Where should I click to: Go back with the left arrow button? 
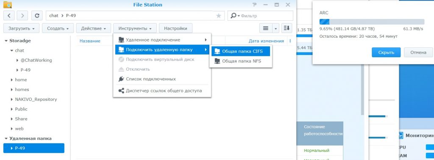(9, 16)
